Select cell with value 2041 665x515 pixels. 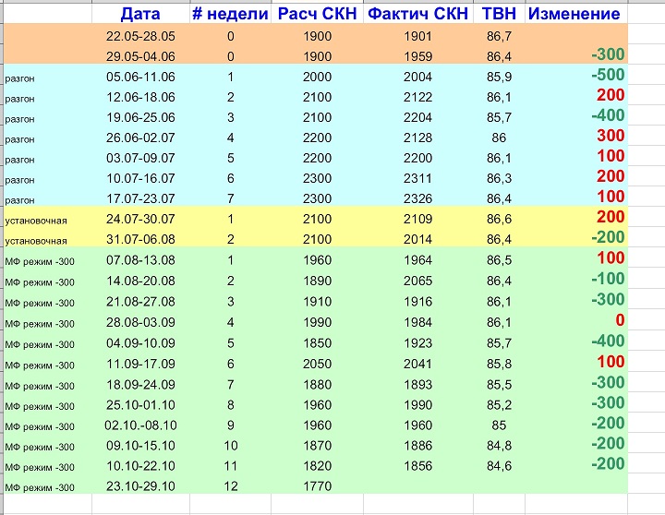[418, 365]
